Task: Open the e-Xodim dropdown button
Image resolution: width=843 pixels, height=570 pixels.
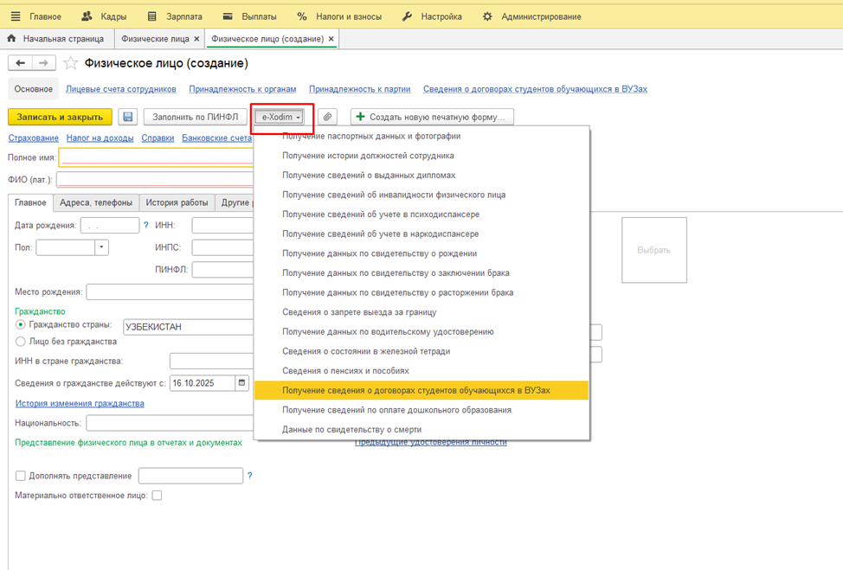Action: click(282, 117)
